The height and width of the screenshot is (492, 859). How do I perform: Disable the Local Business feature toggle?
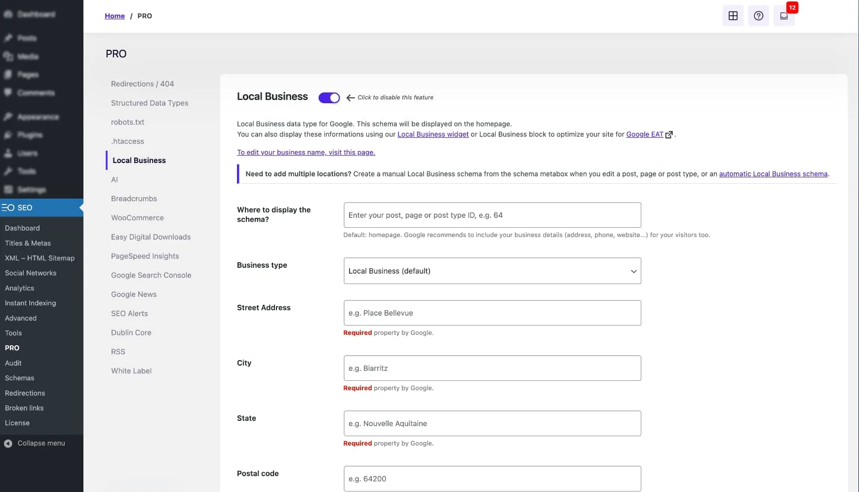pyautogui.click(x=328, y=97)
